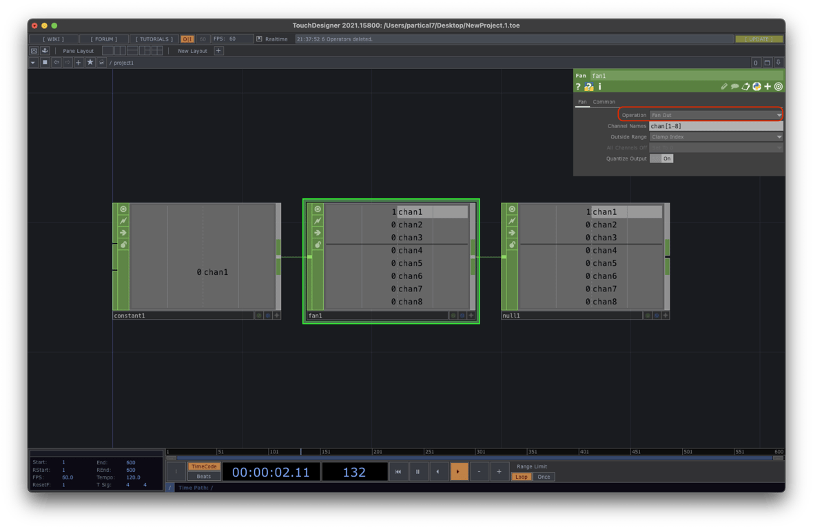
Task: Jump to the timeline start
Action: coord(398,472)
